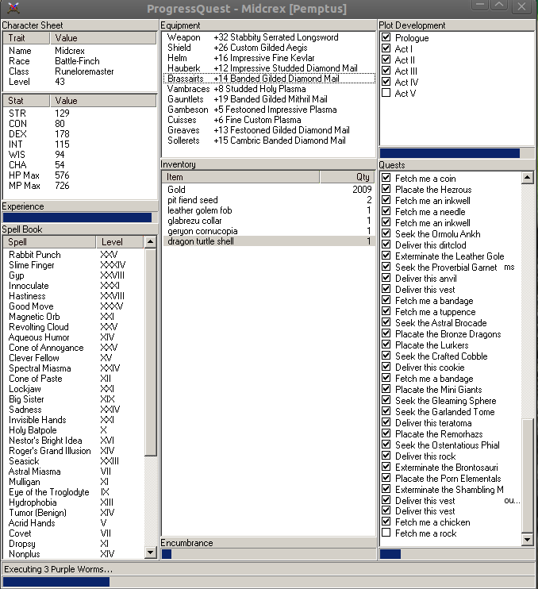Select the Hauberk equipment row
This screenshot has width=538, height=589.
(269, 68)
